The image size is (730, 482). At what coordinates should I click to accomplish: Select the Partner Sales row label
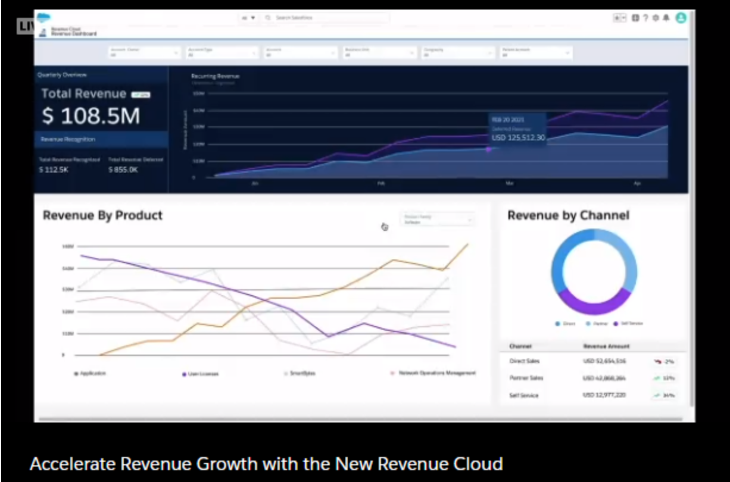pyautogui.click(x=526, y=378)
